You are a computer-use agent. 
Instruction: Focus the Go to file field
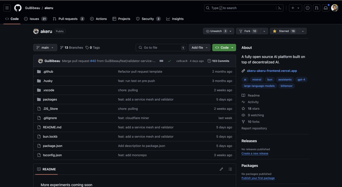coord(161,48)
